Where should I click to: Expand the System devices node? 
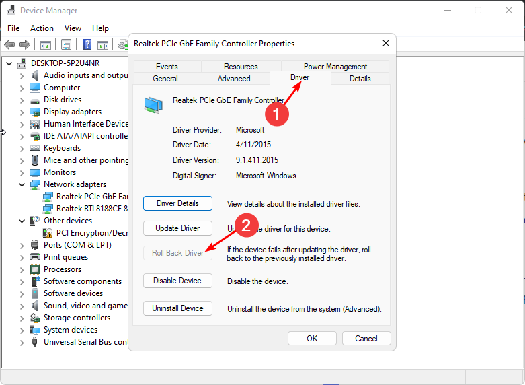(x=22, y=330)
